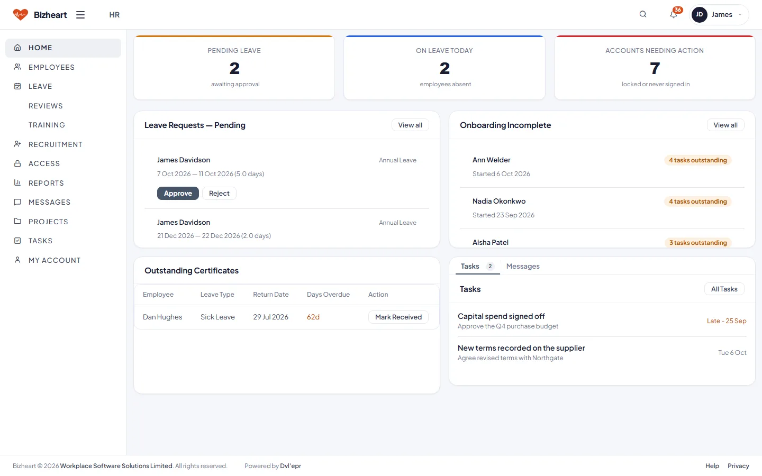This screenshot has width=762, height=476.
Task: View all pending leave requests
Action: (410, 125)
